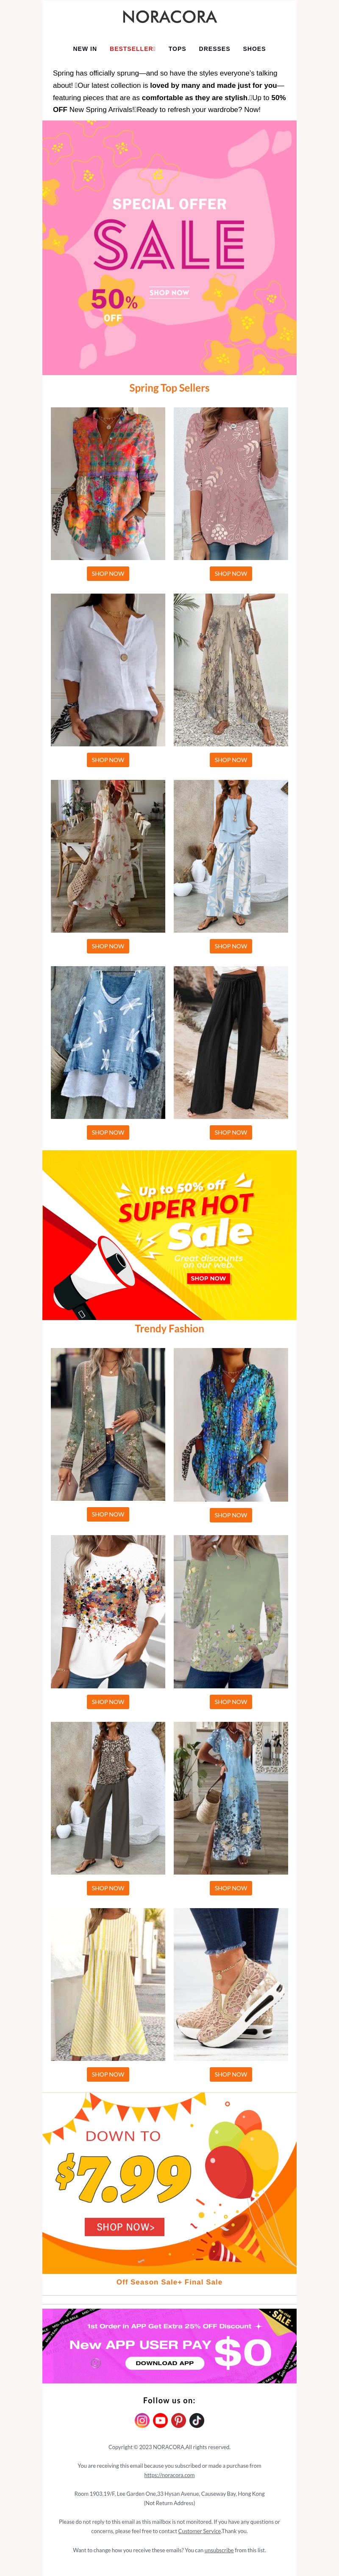Go to the DRESSES category
Image resolution: width=339 pixels, height=2576 pixels.
[214, 48]
